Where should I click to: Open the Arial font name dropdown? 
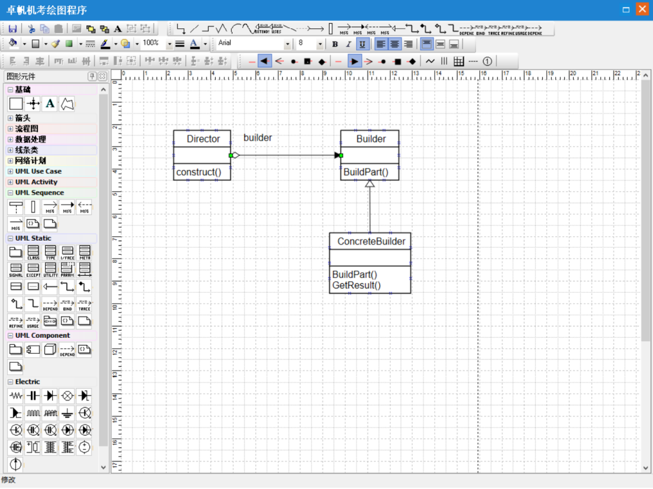287,44
